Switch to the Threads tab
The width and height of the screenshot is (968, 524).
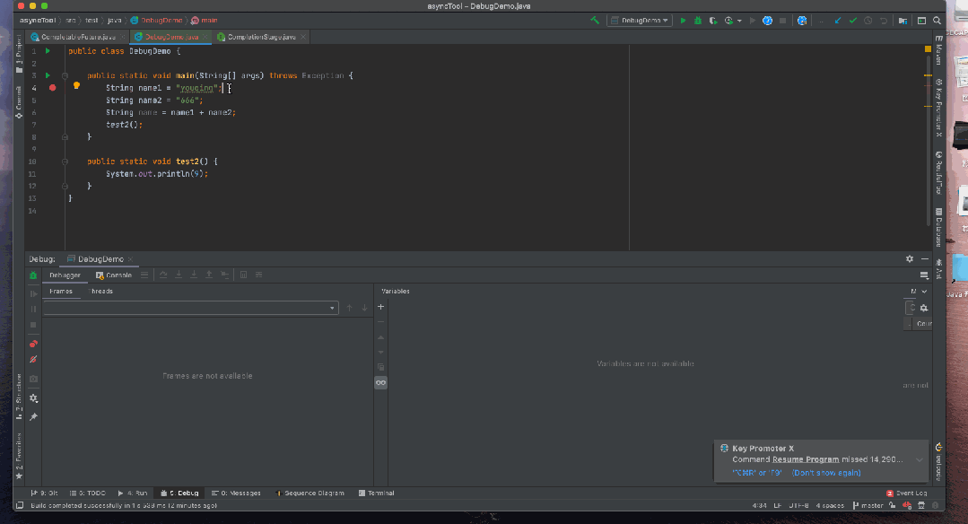101,292
